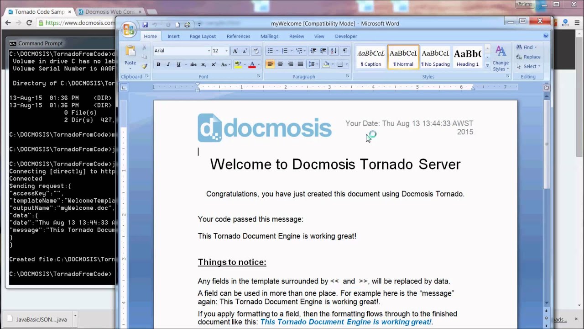The height and width of the screenshot is (329, 584).
Task: Toggle Align Text Right
Action: (290, 64)
